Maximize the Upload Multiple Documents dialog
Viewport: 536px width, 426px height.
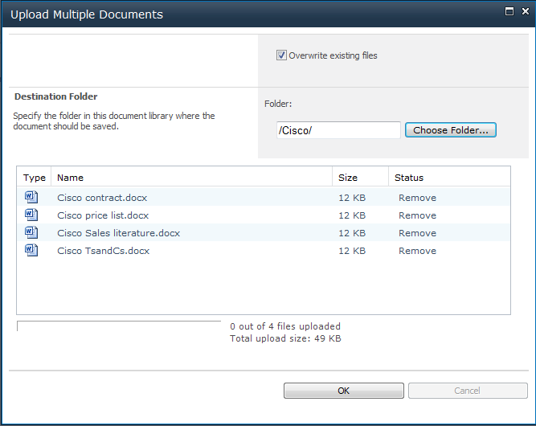509,12
